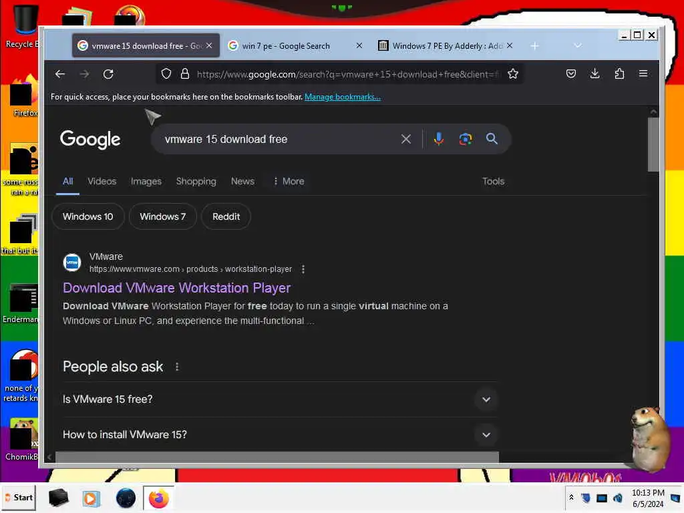Image resolution: width=684 pixels, height=513 pixels.
Task: Select the Enderman desktop icon
Action: 21,303
